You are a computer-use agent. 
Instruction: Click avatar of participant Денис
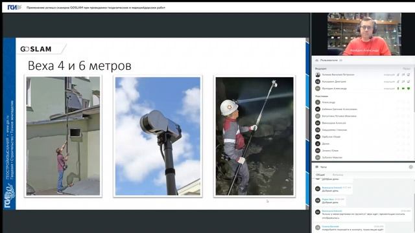tap(318, 144)
